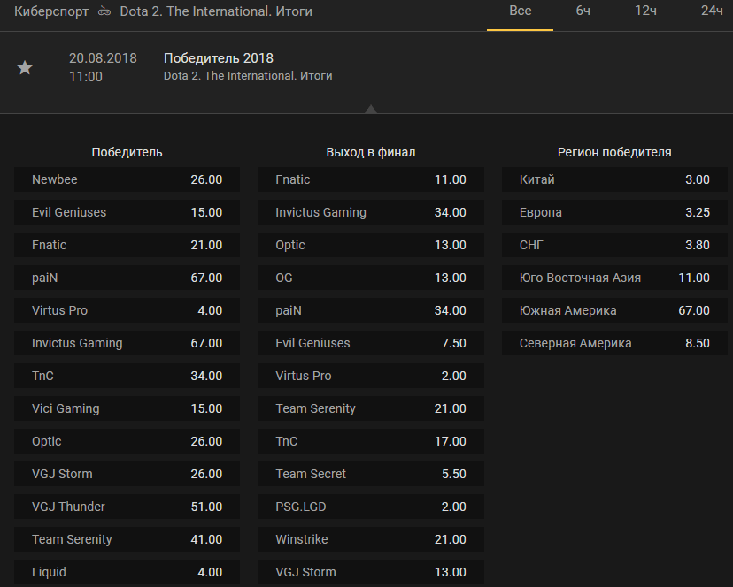Pick Invictus Gaming winner at 67.00
This screenshot has width=733, height=587.
[x=127, y=343]
